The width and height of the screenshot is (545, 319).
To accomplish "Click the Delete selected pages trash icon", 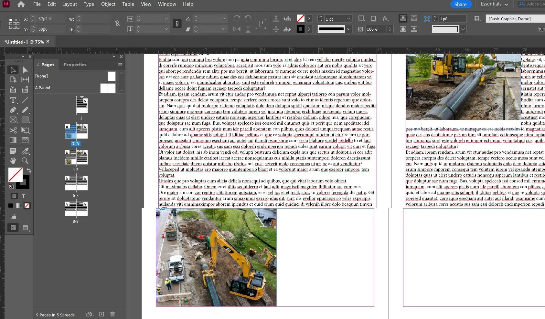I will 112,314.
